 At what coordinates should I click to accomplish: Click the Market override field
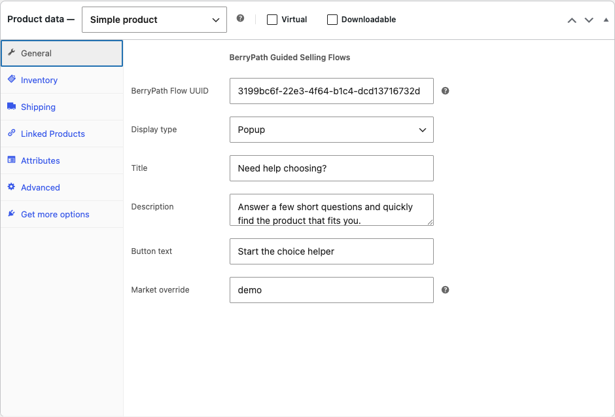(x=332, y=290)
